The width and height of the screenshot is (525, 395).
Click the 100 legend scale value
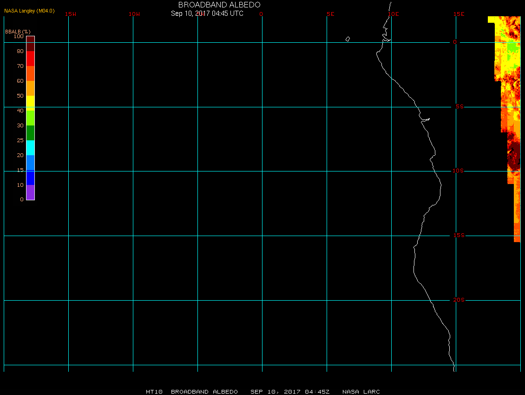coord(19,36)
